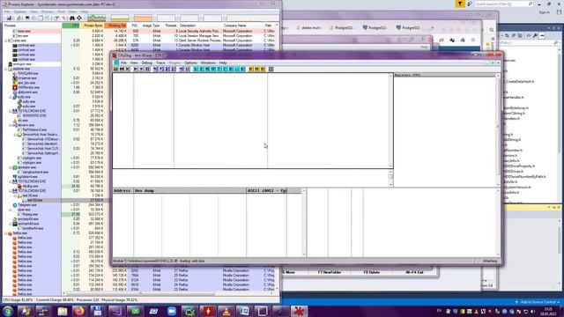The width and height of the screenshot is (564, 317).
Task: Click the Firefox icon in the taskbar
Action: coord(79,311)
